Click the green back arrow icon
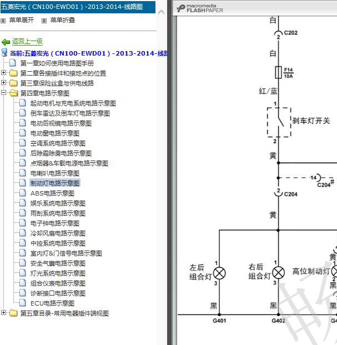The width and height of the screenshot is (337, 345). pos(6,42)
